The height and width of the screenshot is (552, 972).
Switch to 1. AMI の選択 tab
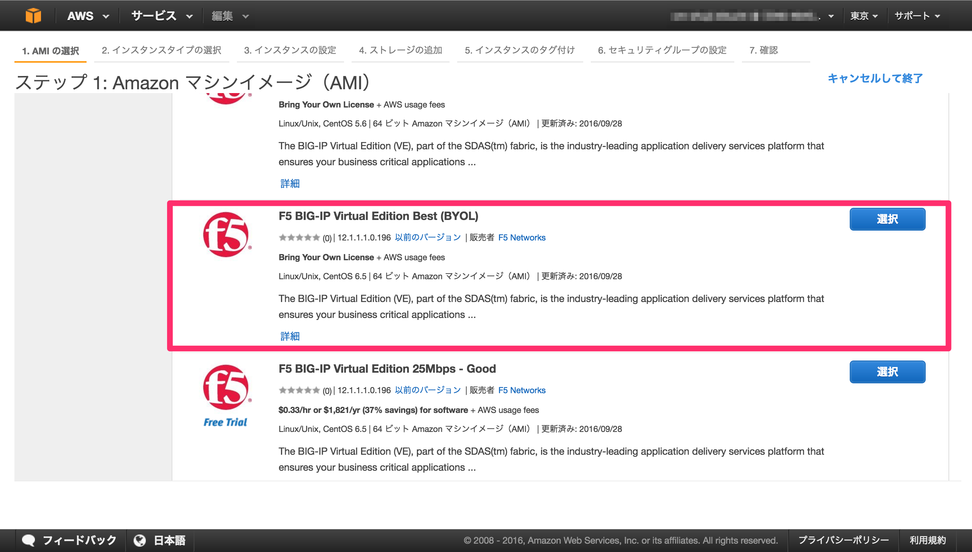pos(50,51)
